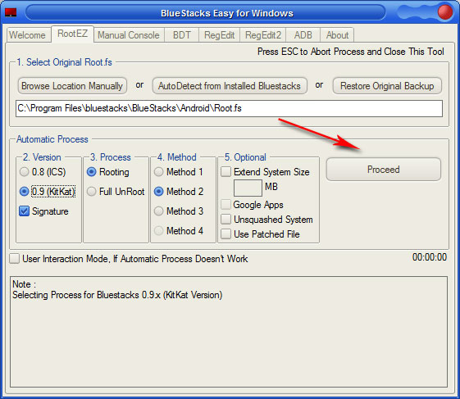The height and width of the screenshot is (399, 460).
Task: Enable Extend System Size checkbox
Action: coord(225,172)
